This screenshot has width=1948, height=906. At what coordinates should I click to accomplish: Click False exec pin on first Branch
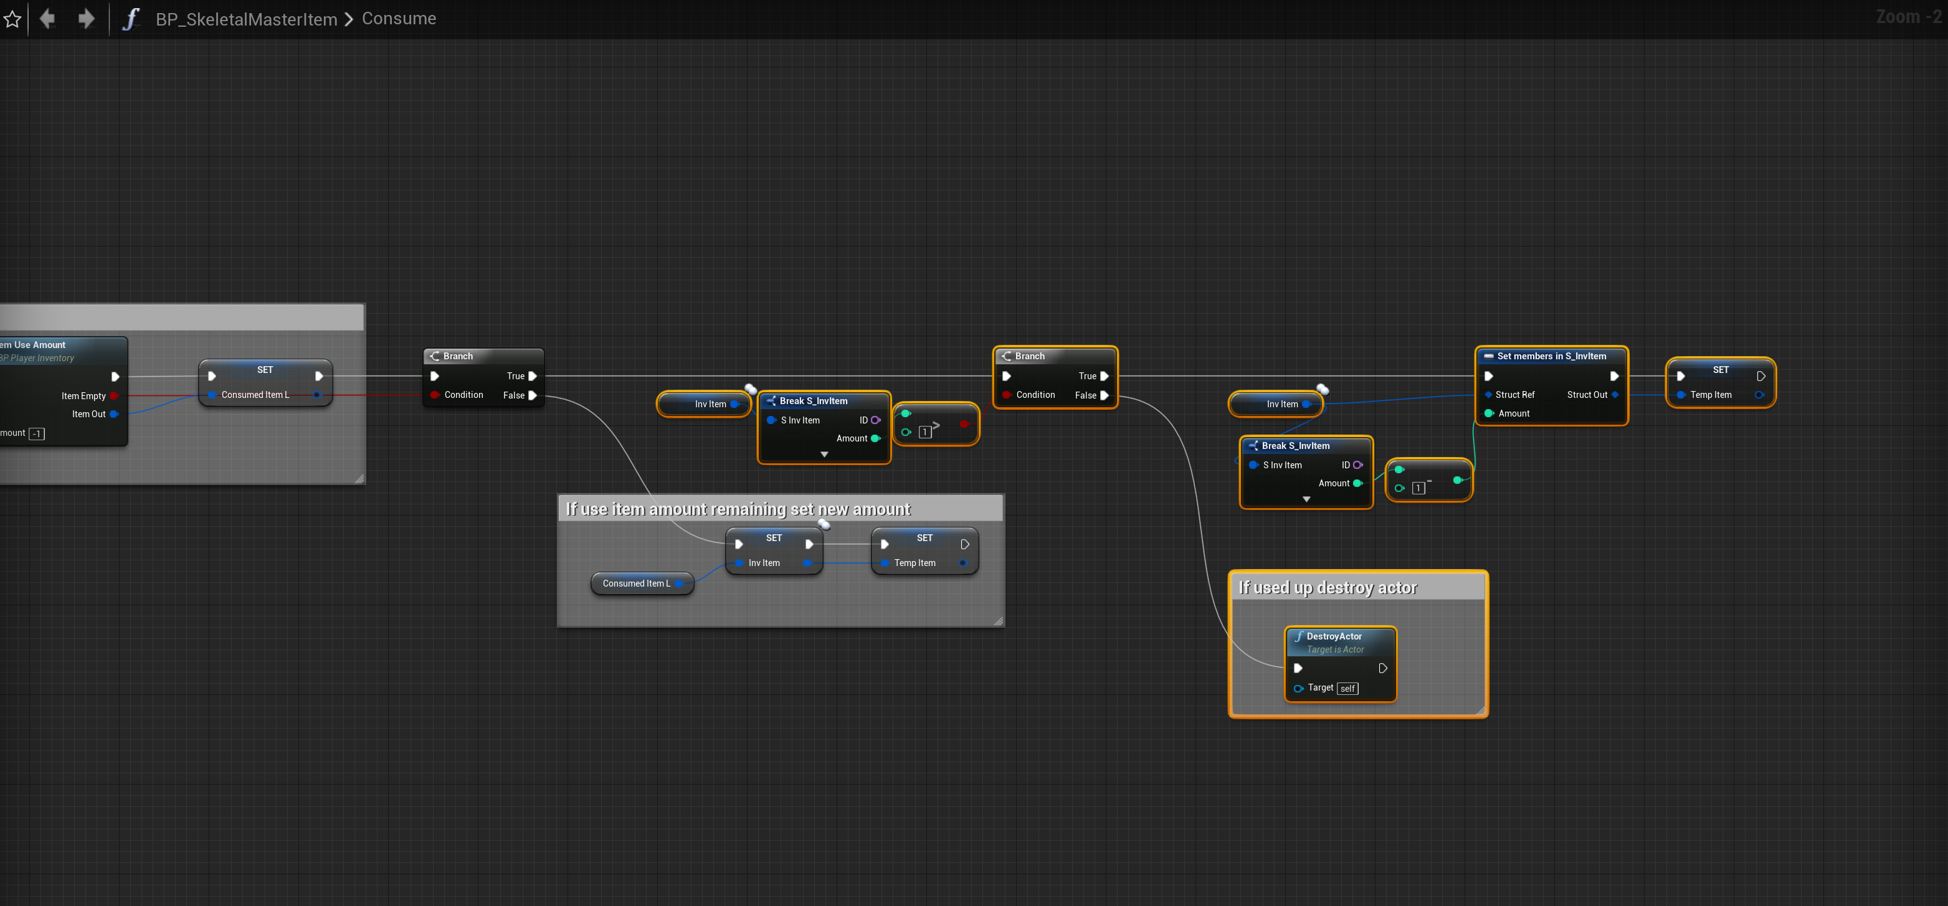[x=533, y=395]
